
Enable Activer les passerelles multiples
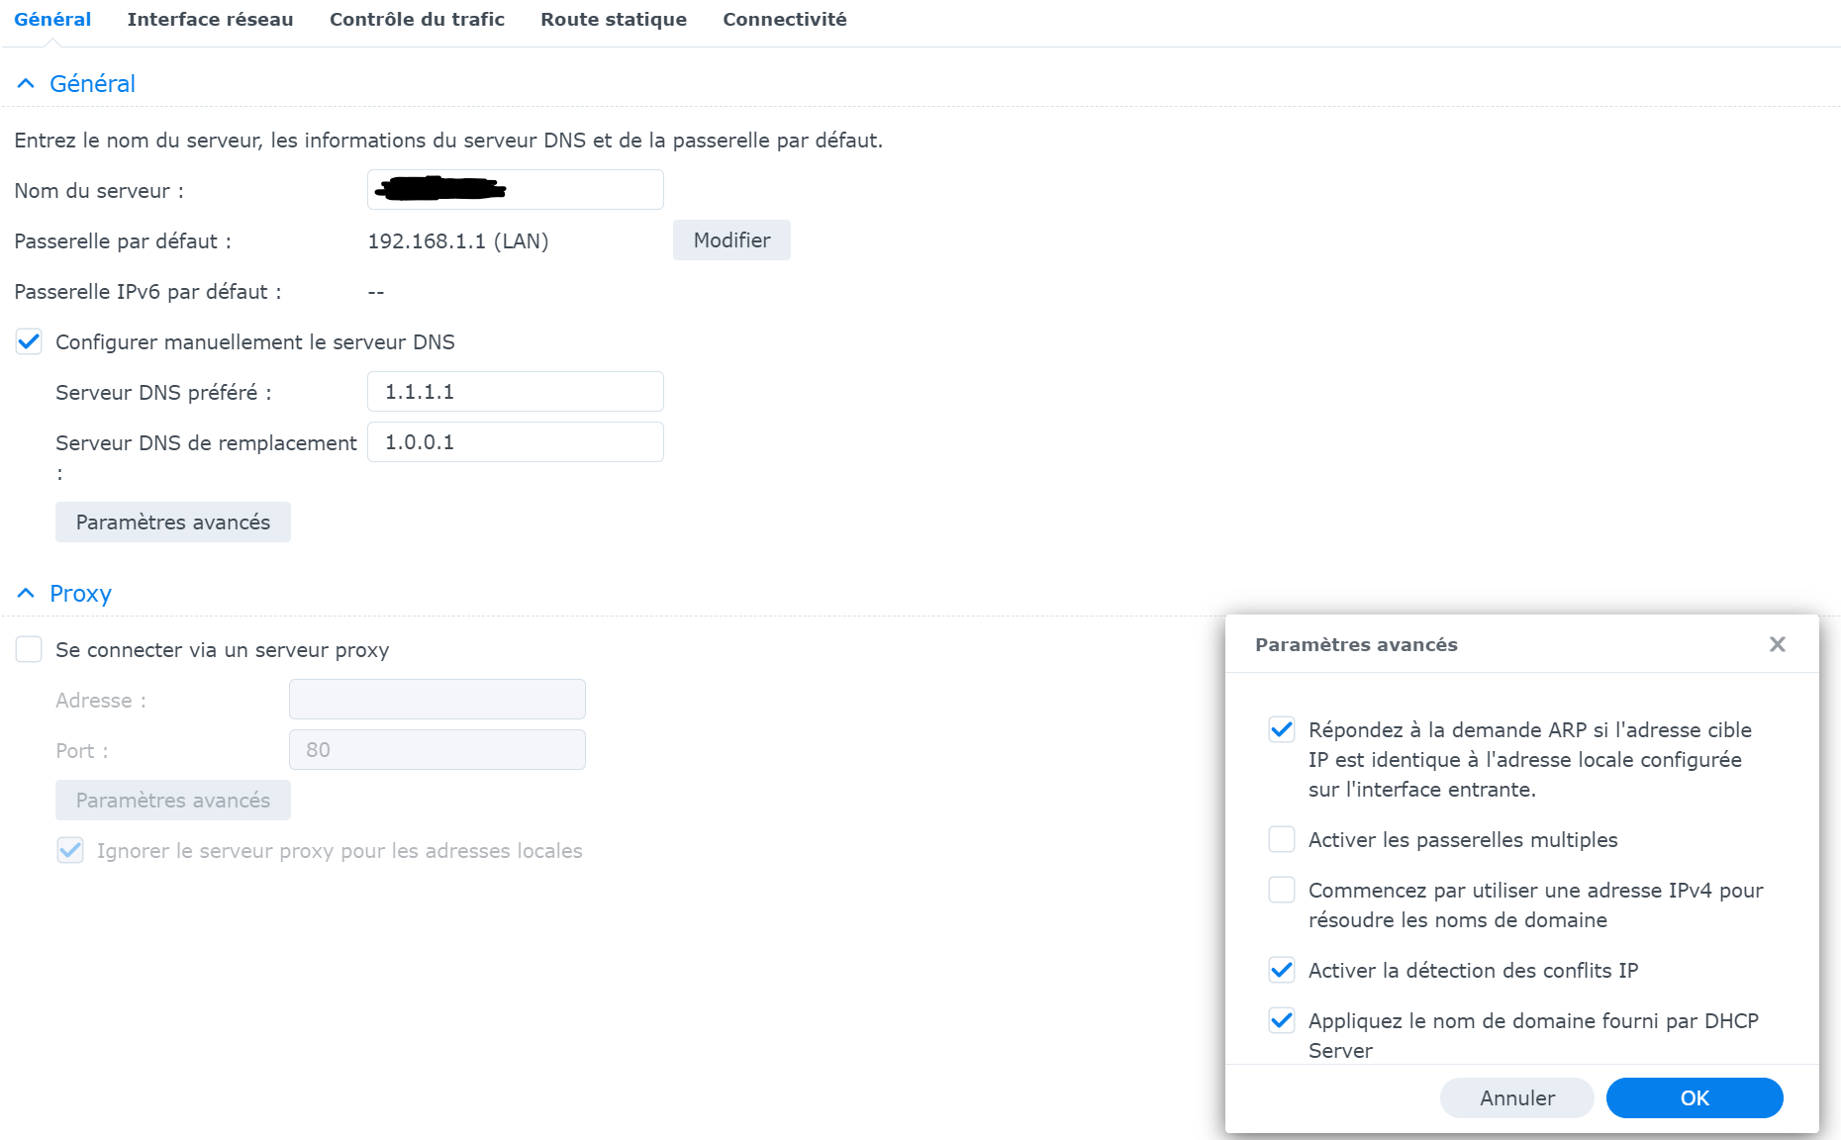pyautogui.click(x=1282, y=840)
